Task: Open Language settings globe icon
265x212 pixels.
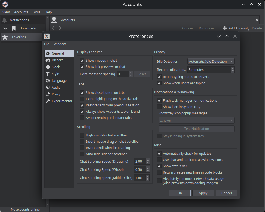Action: point(48,81)
